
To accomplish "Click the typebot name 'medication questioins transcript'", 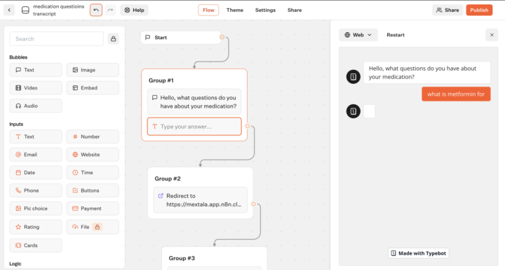I will pyautogui.click(x=59, y=10).
